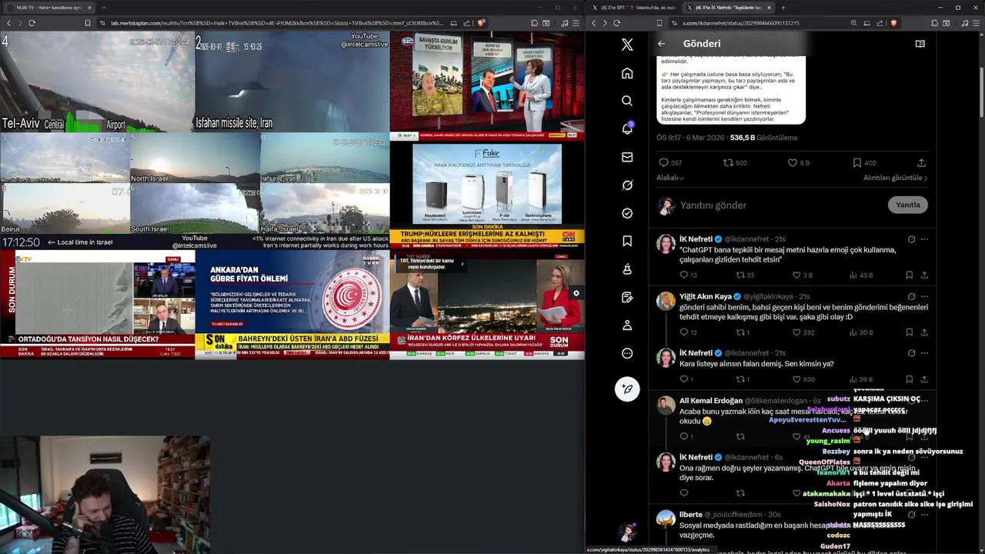Open the More circle menu in X sidebar
The height and width of the screenshot is (554, 985).
click(627, 353)
